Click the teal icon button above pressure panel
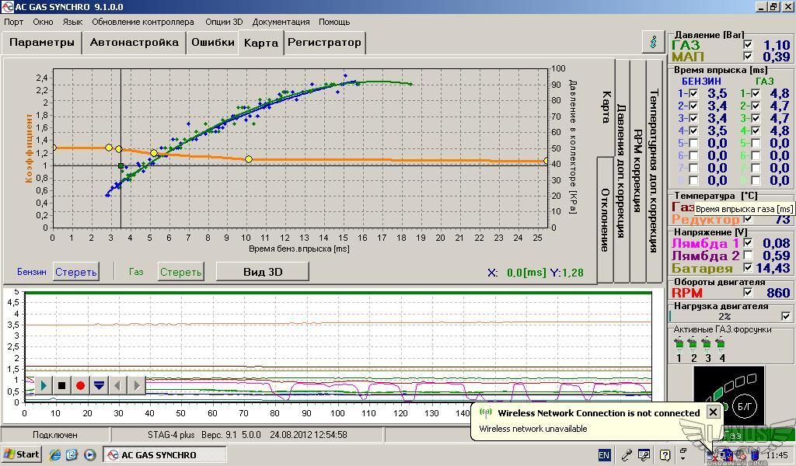 (653, 42)
